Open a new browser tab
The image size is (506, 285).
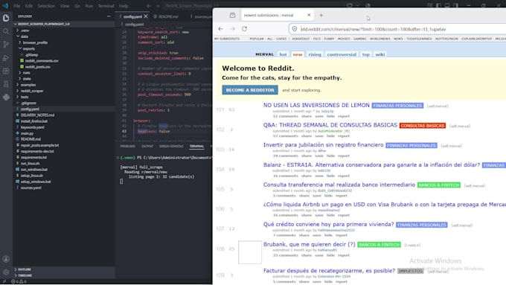[321, 15]
